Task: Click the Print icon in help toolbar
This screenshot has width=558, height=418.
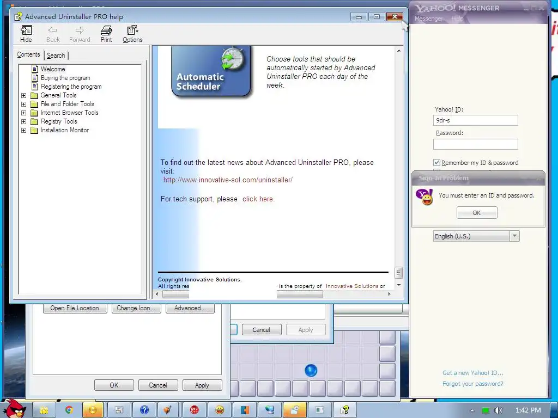Action: tap(106, 34)
